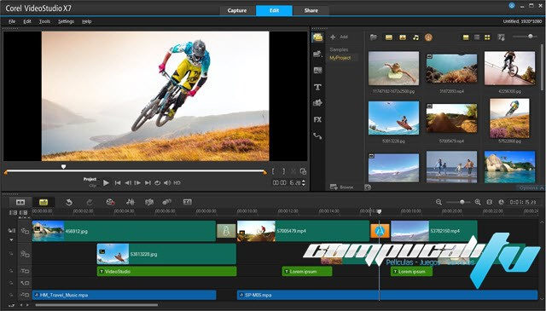Set the mark-in bracket point
This screenshot has width=546, height=311.
(273, 171)
